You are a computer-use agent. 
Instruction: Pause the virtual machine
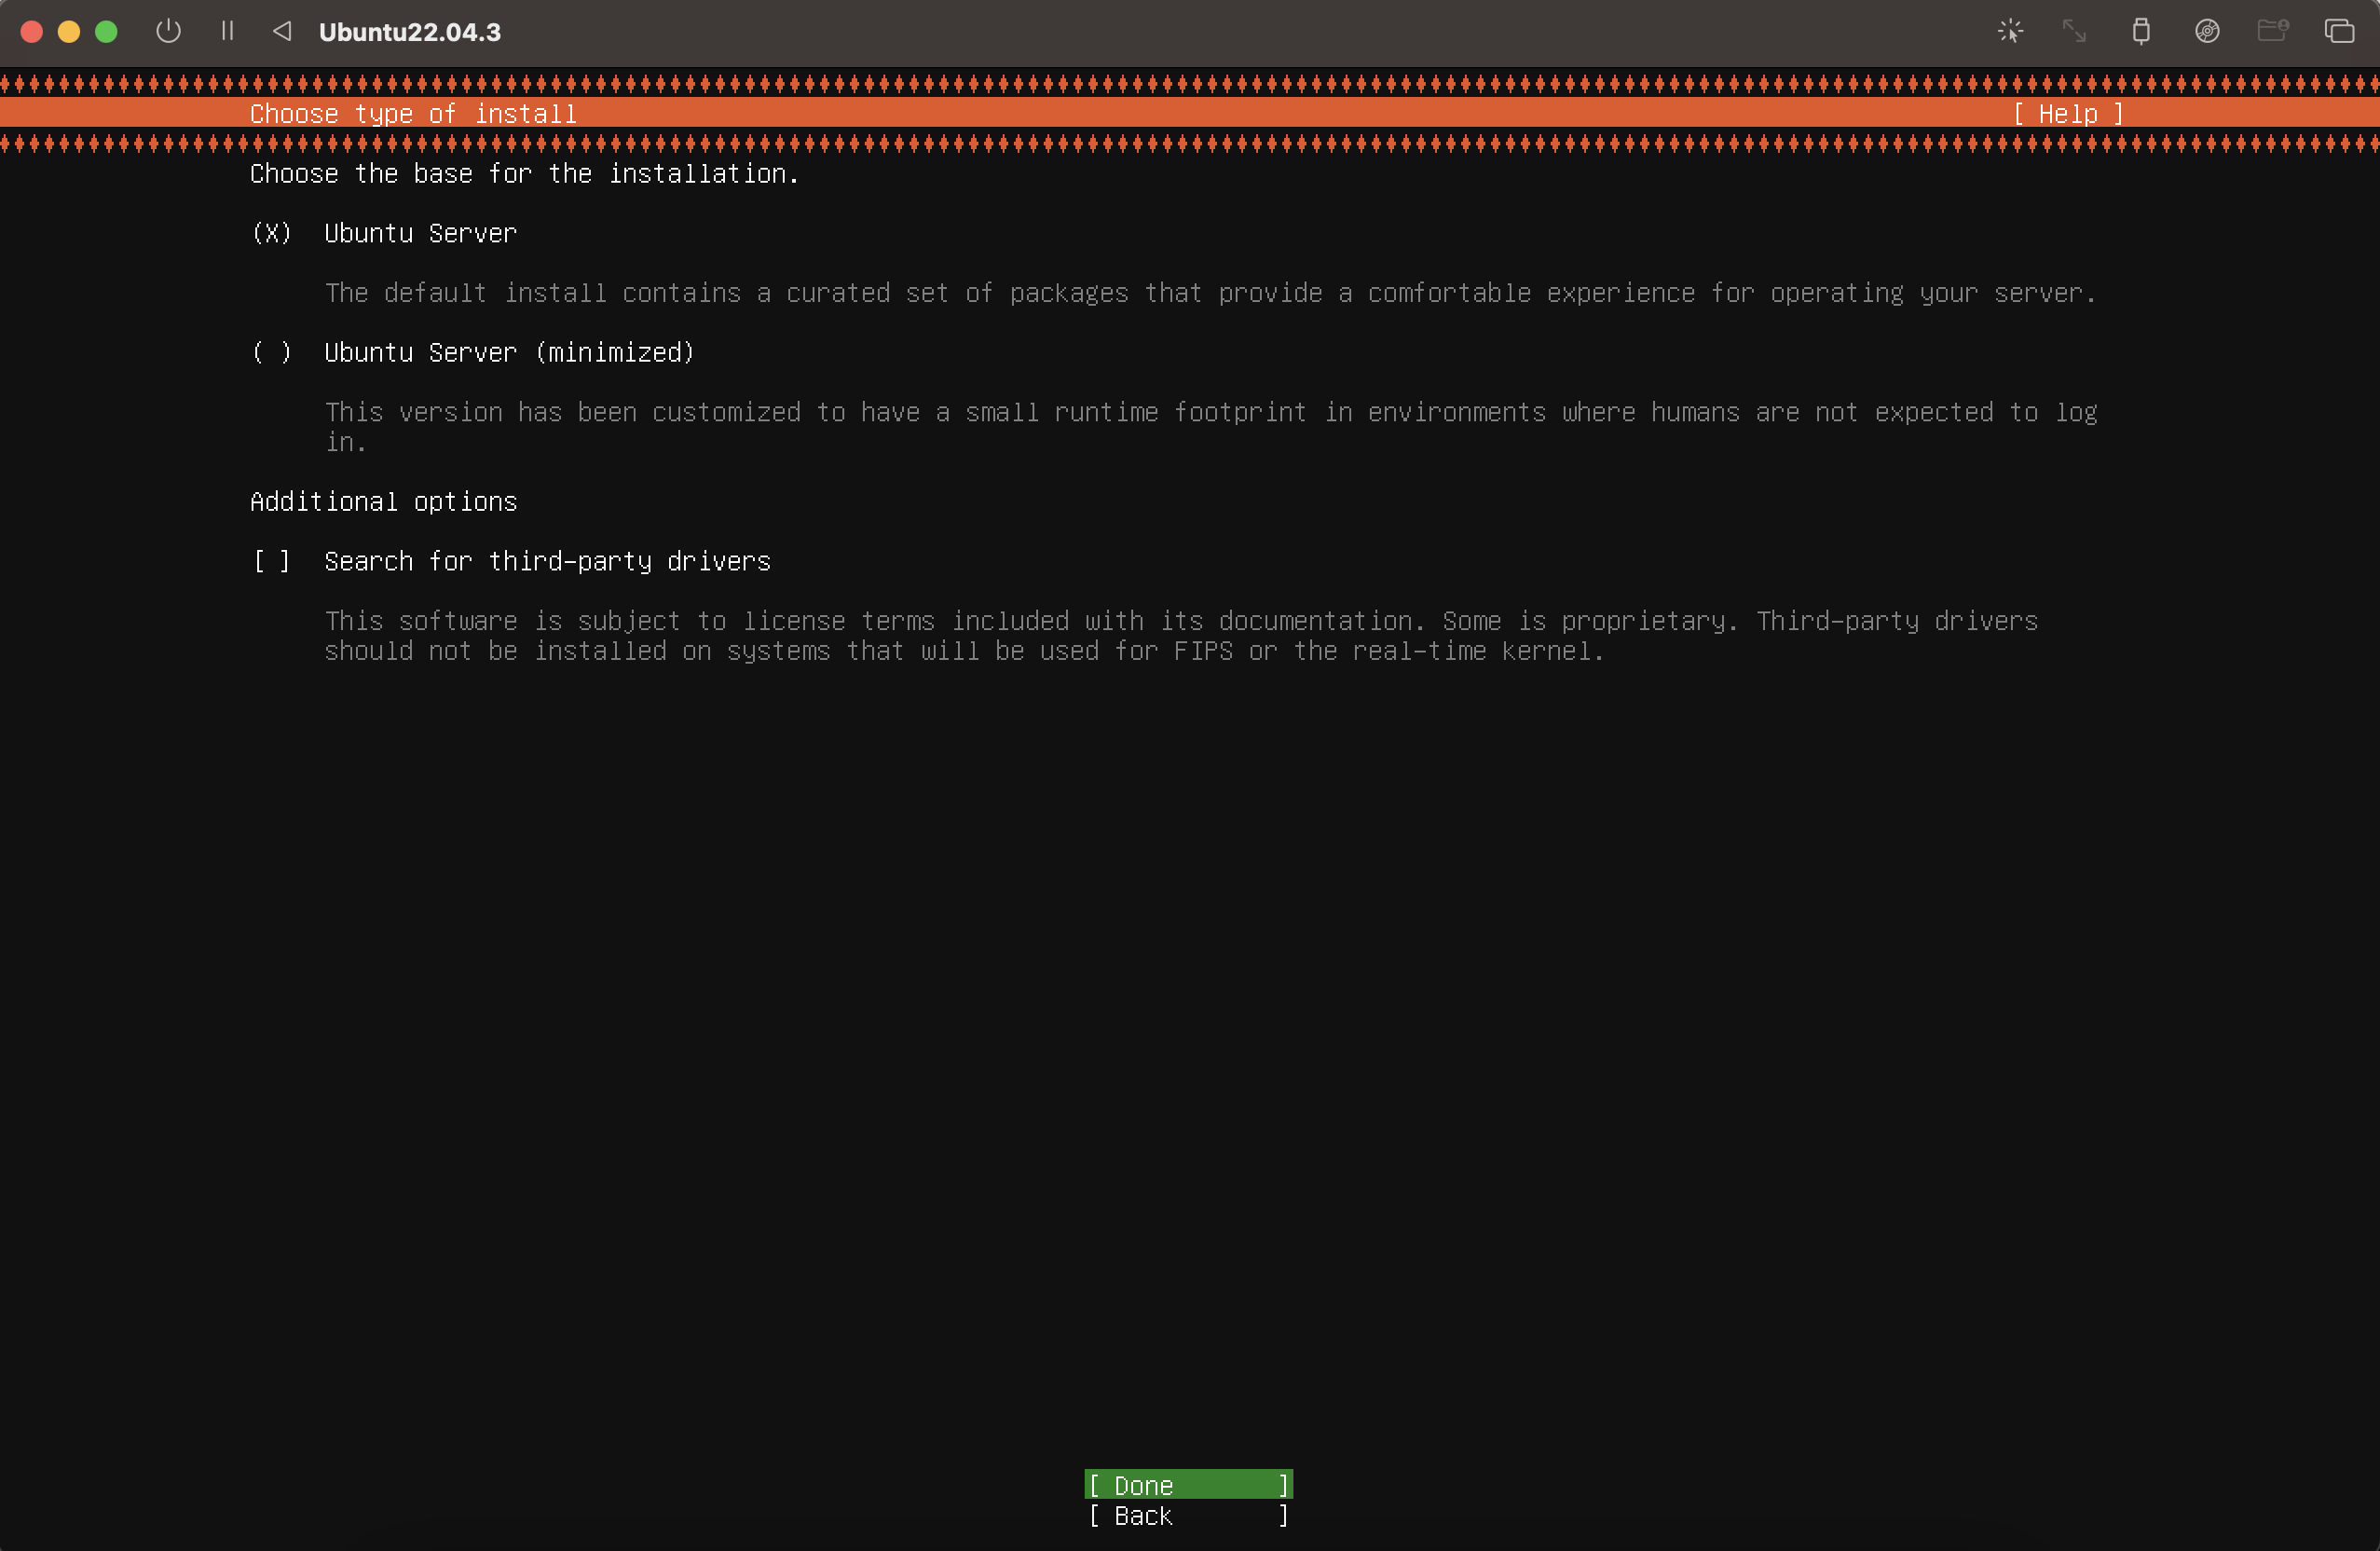228,31
